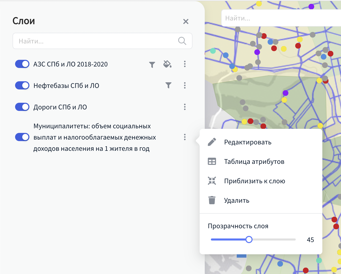
Task: Choose Приблизить к слою menu item
Action: point(254,181)
